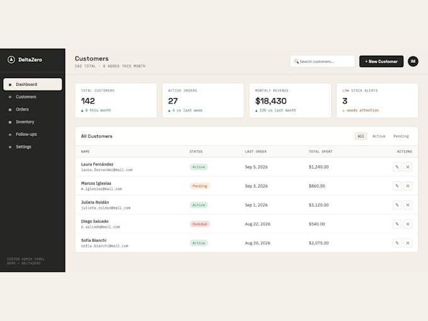Click the All Customers heading
The image size is (428, 321).
[97, 136]
